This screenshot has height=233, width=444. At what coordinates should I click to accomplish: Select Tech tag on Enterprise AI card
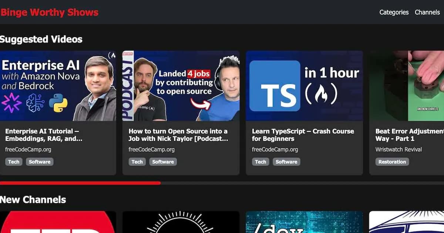click(14, 162)
